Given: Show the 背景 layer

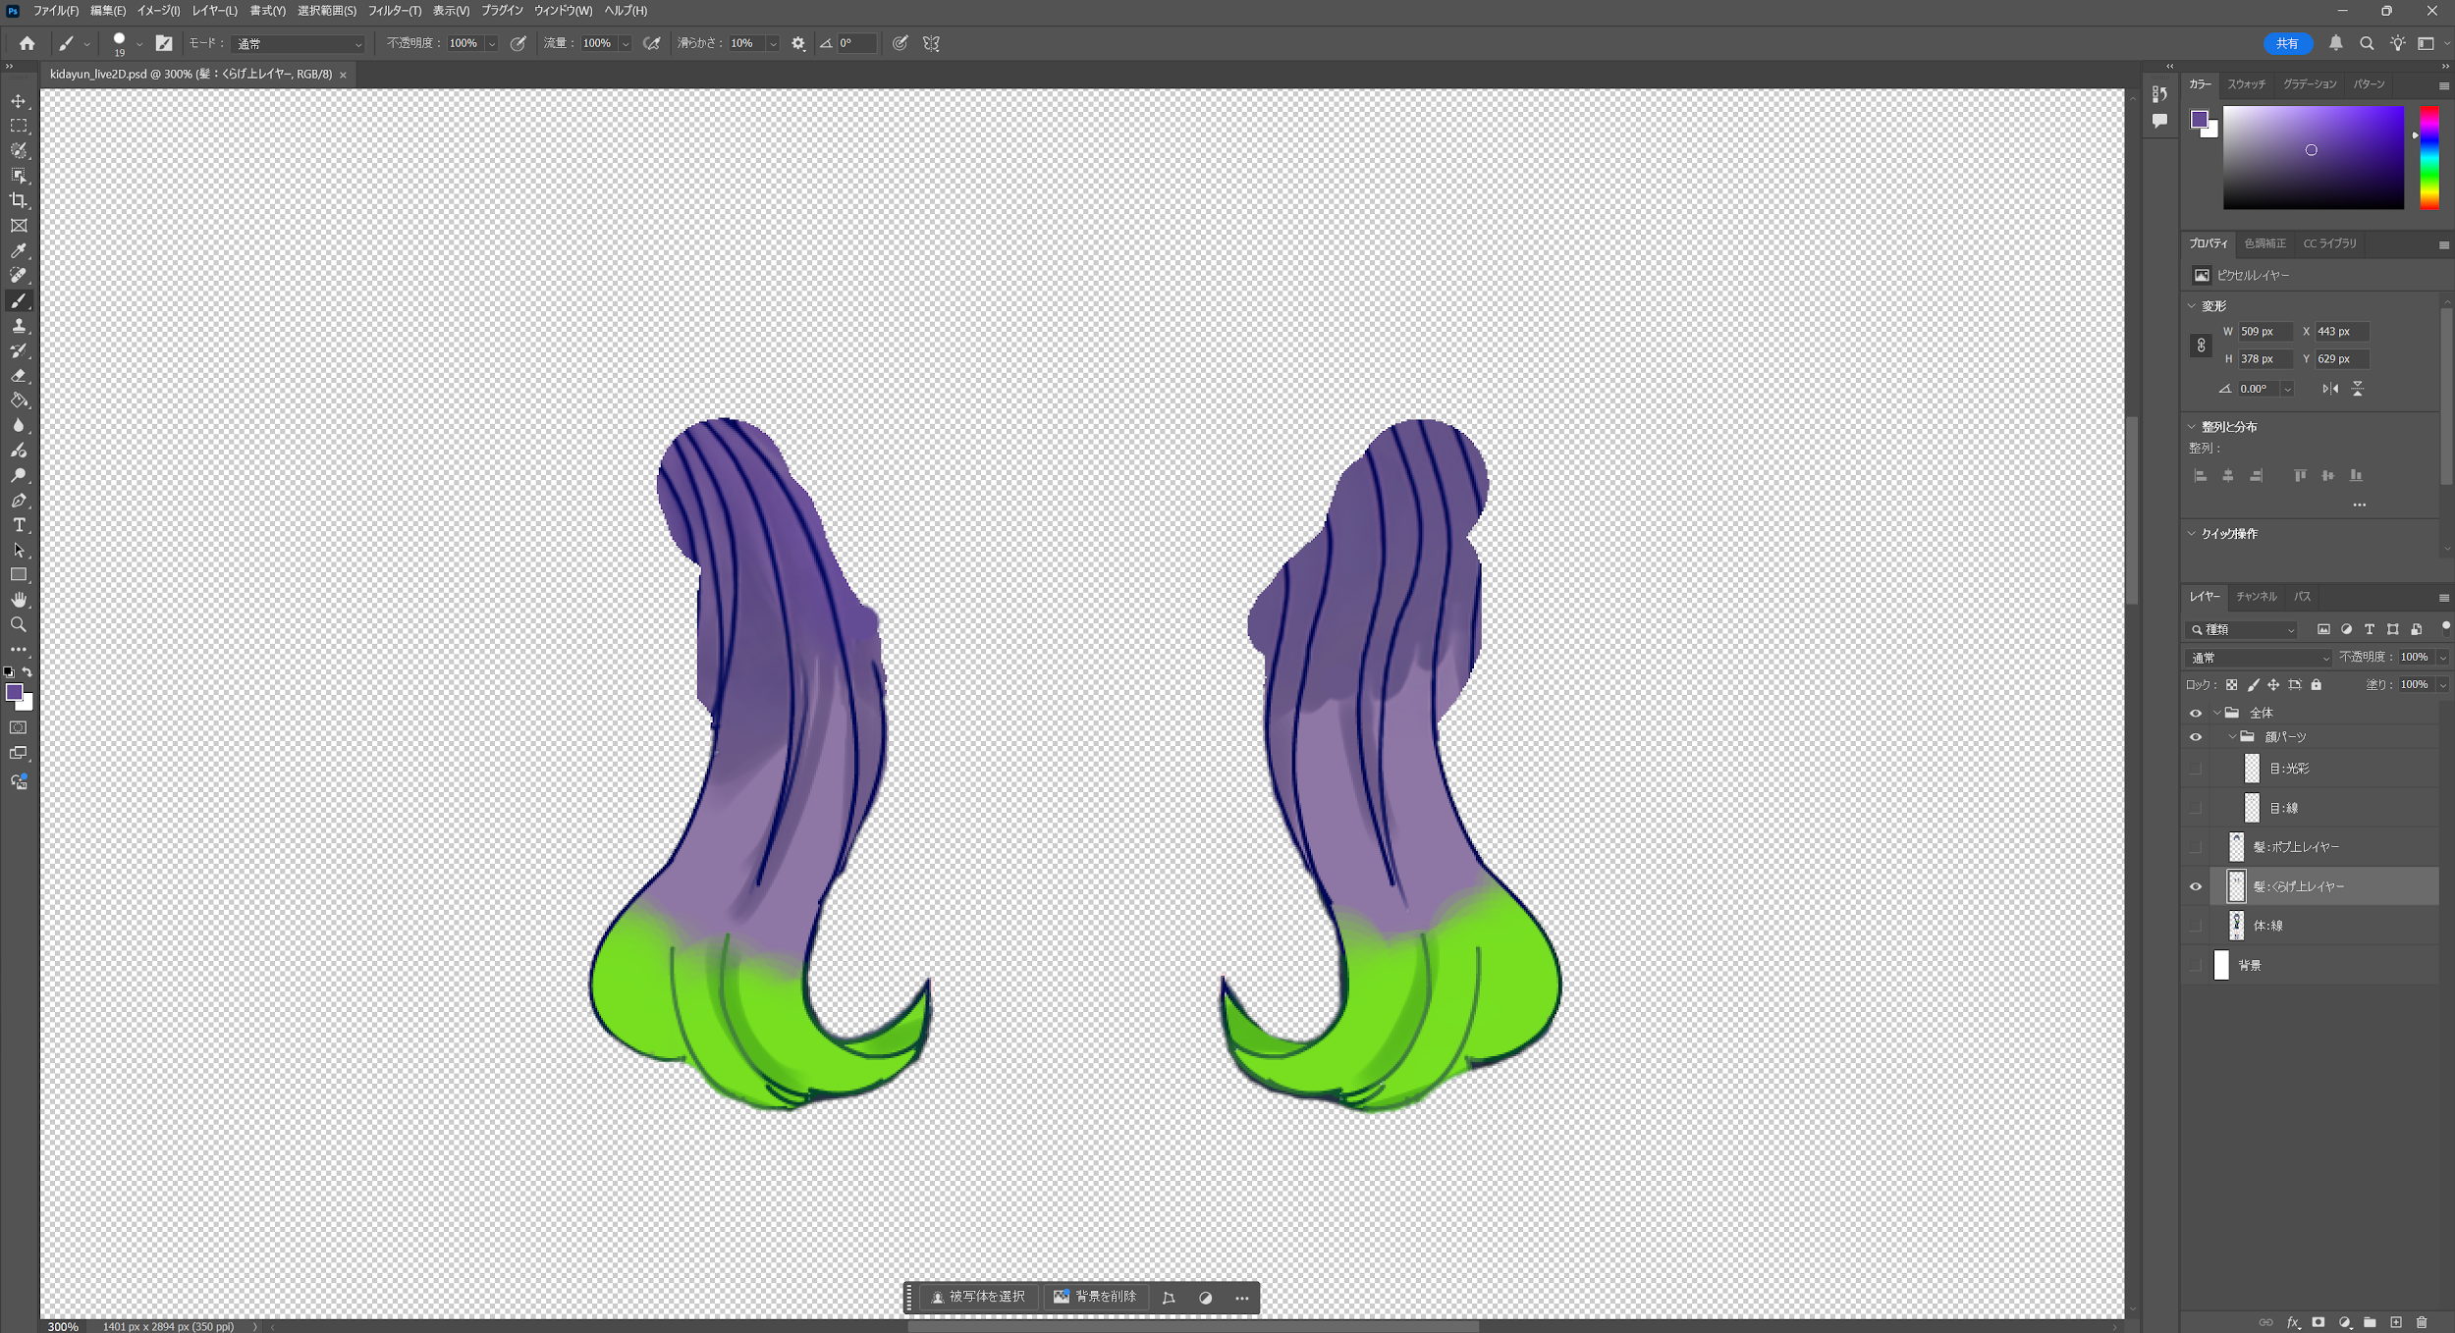Looking at the screenshot, I should tap(2196, 966).
